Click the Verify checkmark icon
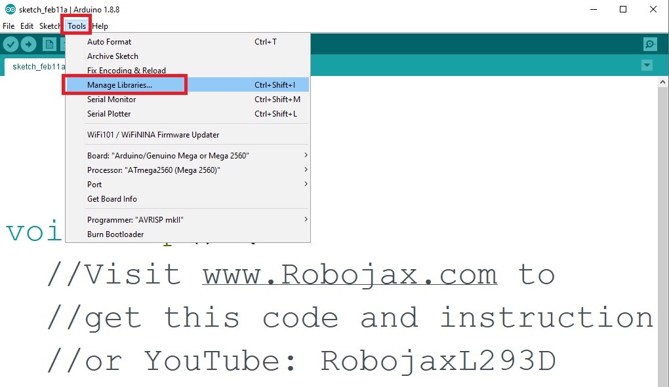The height and width of the screenshot is (387, 669). coord(10,45)
